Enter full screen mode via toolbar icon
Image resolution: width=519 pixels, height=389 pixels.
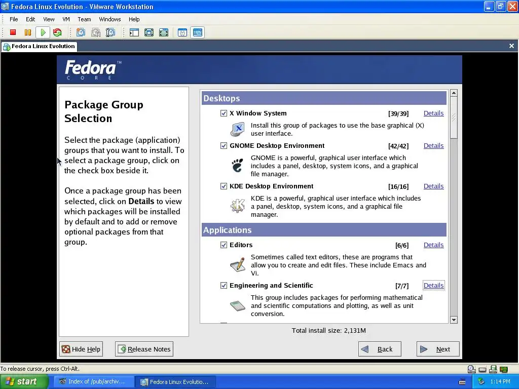click(x=164, y=32)
